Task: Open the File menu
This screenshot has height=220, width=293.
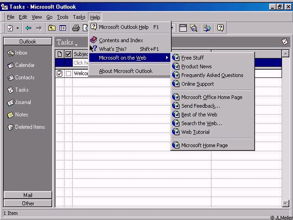Action: [x=11, y=17]
